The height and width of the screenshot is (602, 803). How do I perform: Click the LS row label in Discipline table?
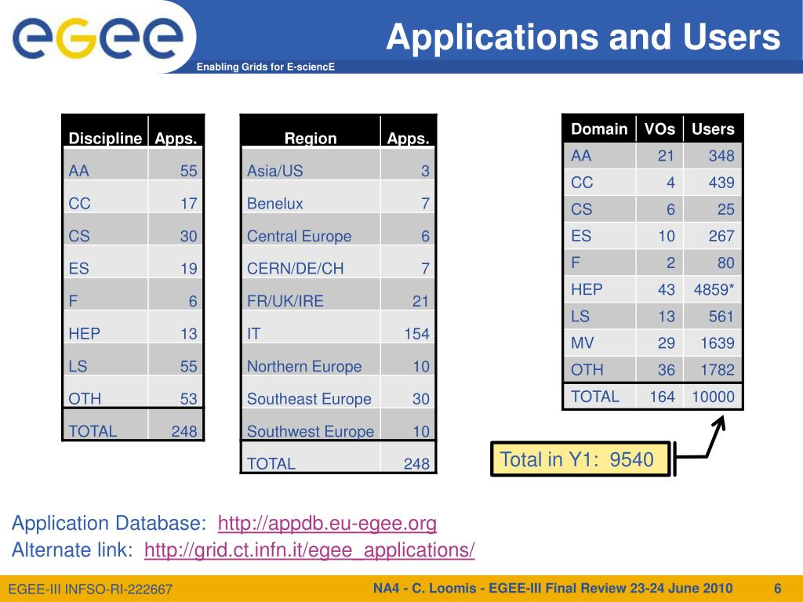coord(78,367)
